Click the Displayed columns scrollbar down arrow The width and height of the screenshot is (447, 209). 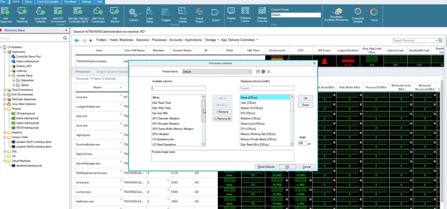point(292,144)
